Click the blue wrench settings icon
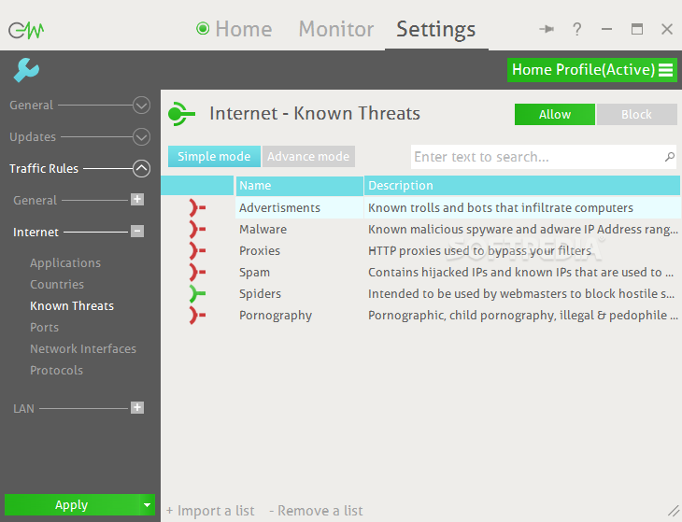682x522 pixels. coord(26,70)
